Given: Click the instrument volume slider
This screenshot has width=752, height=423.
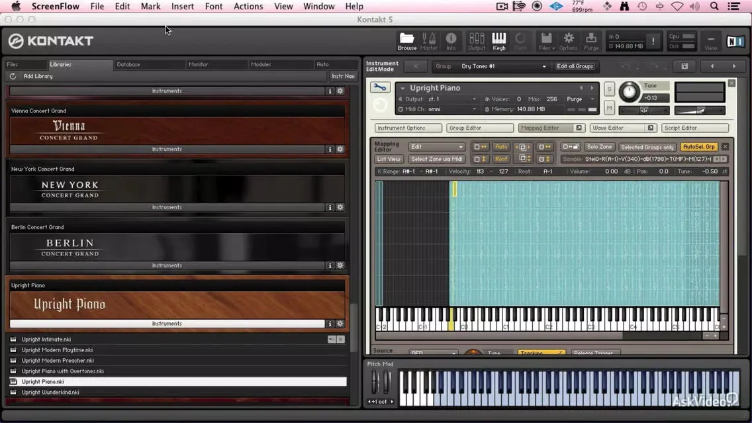Looking at the screenshot, I should click(699, 111).
